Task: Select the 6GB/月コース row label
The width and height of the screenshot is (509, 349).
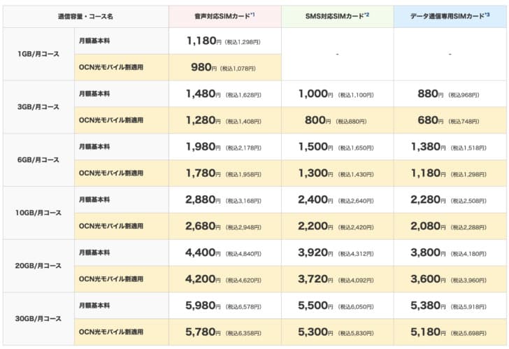Action: point(38,159)
